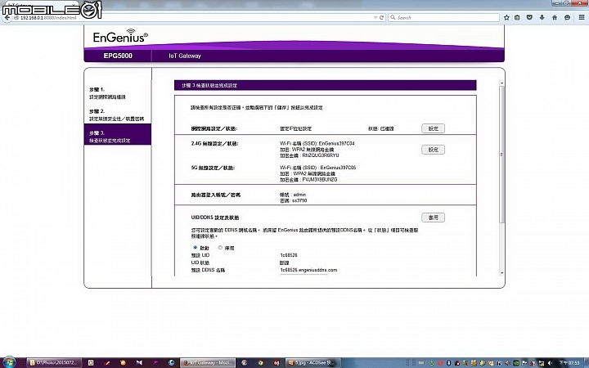Viewport: 589px width, 368px height.
Task: Click the 帳號 : admin text
Action: tap(293, 195)
